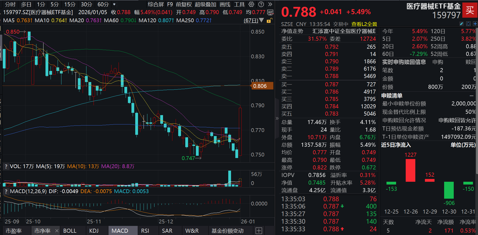Click the bell alert icon in the top right
478x235 pixels.
[468, 24]
